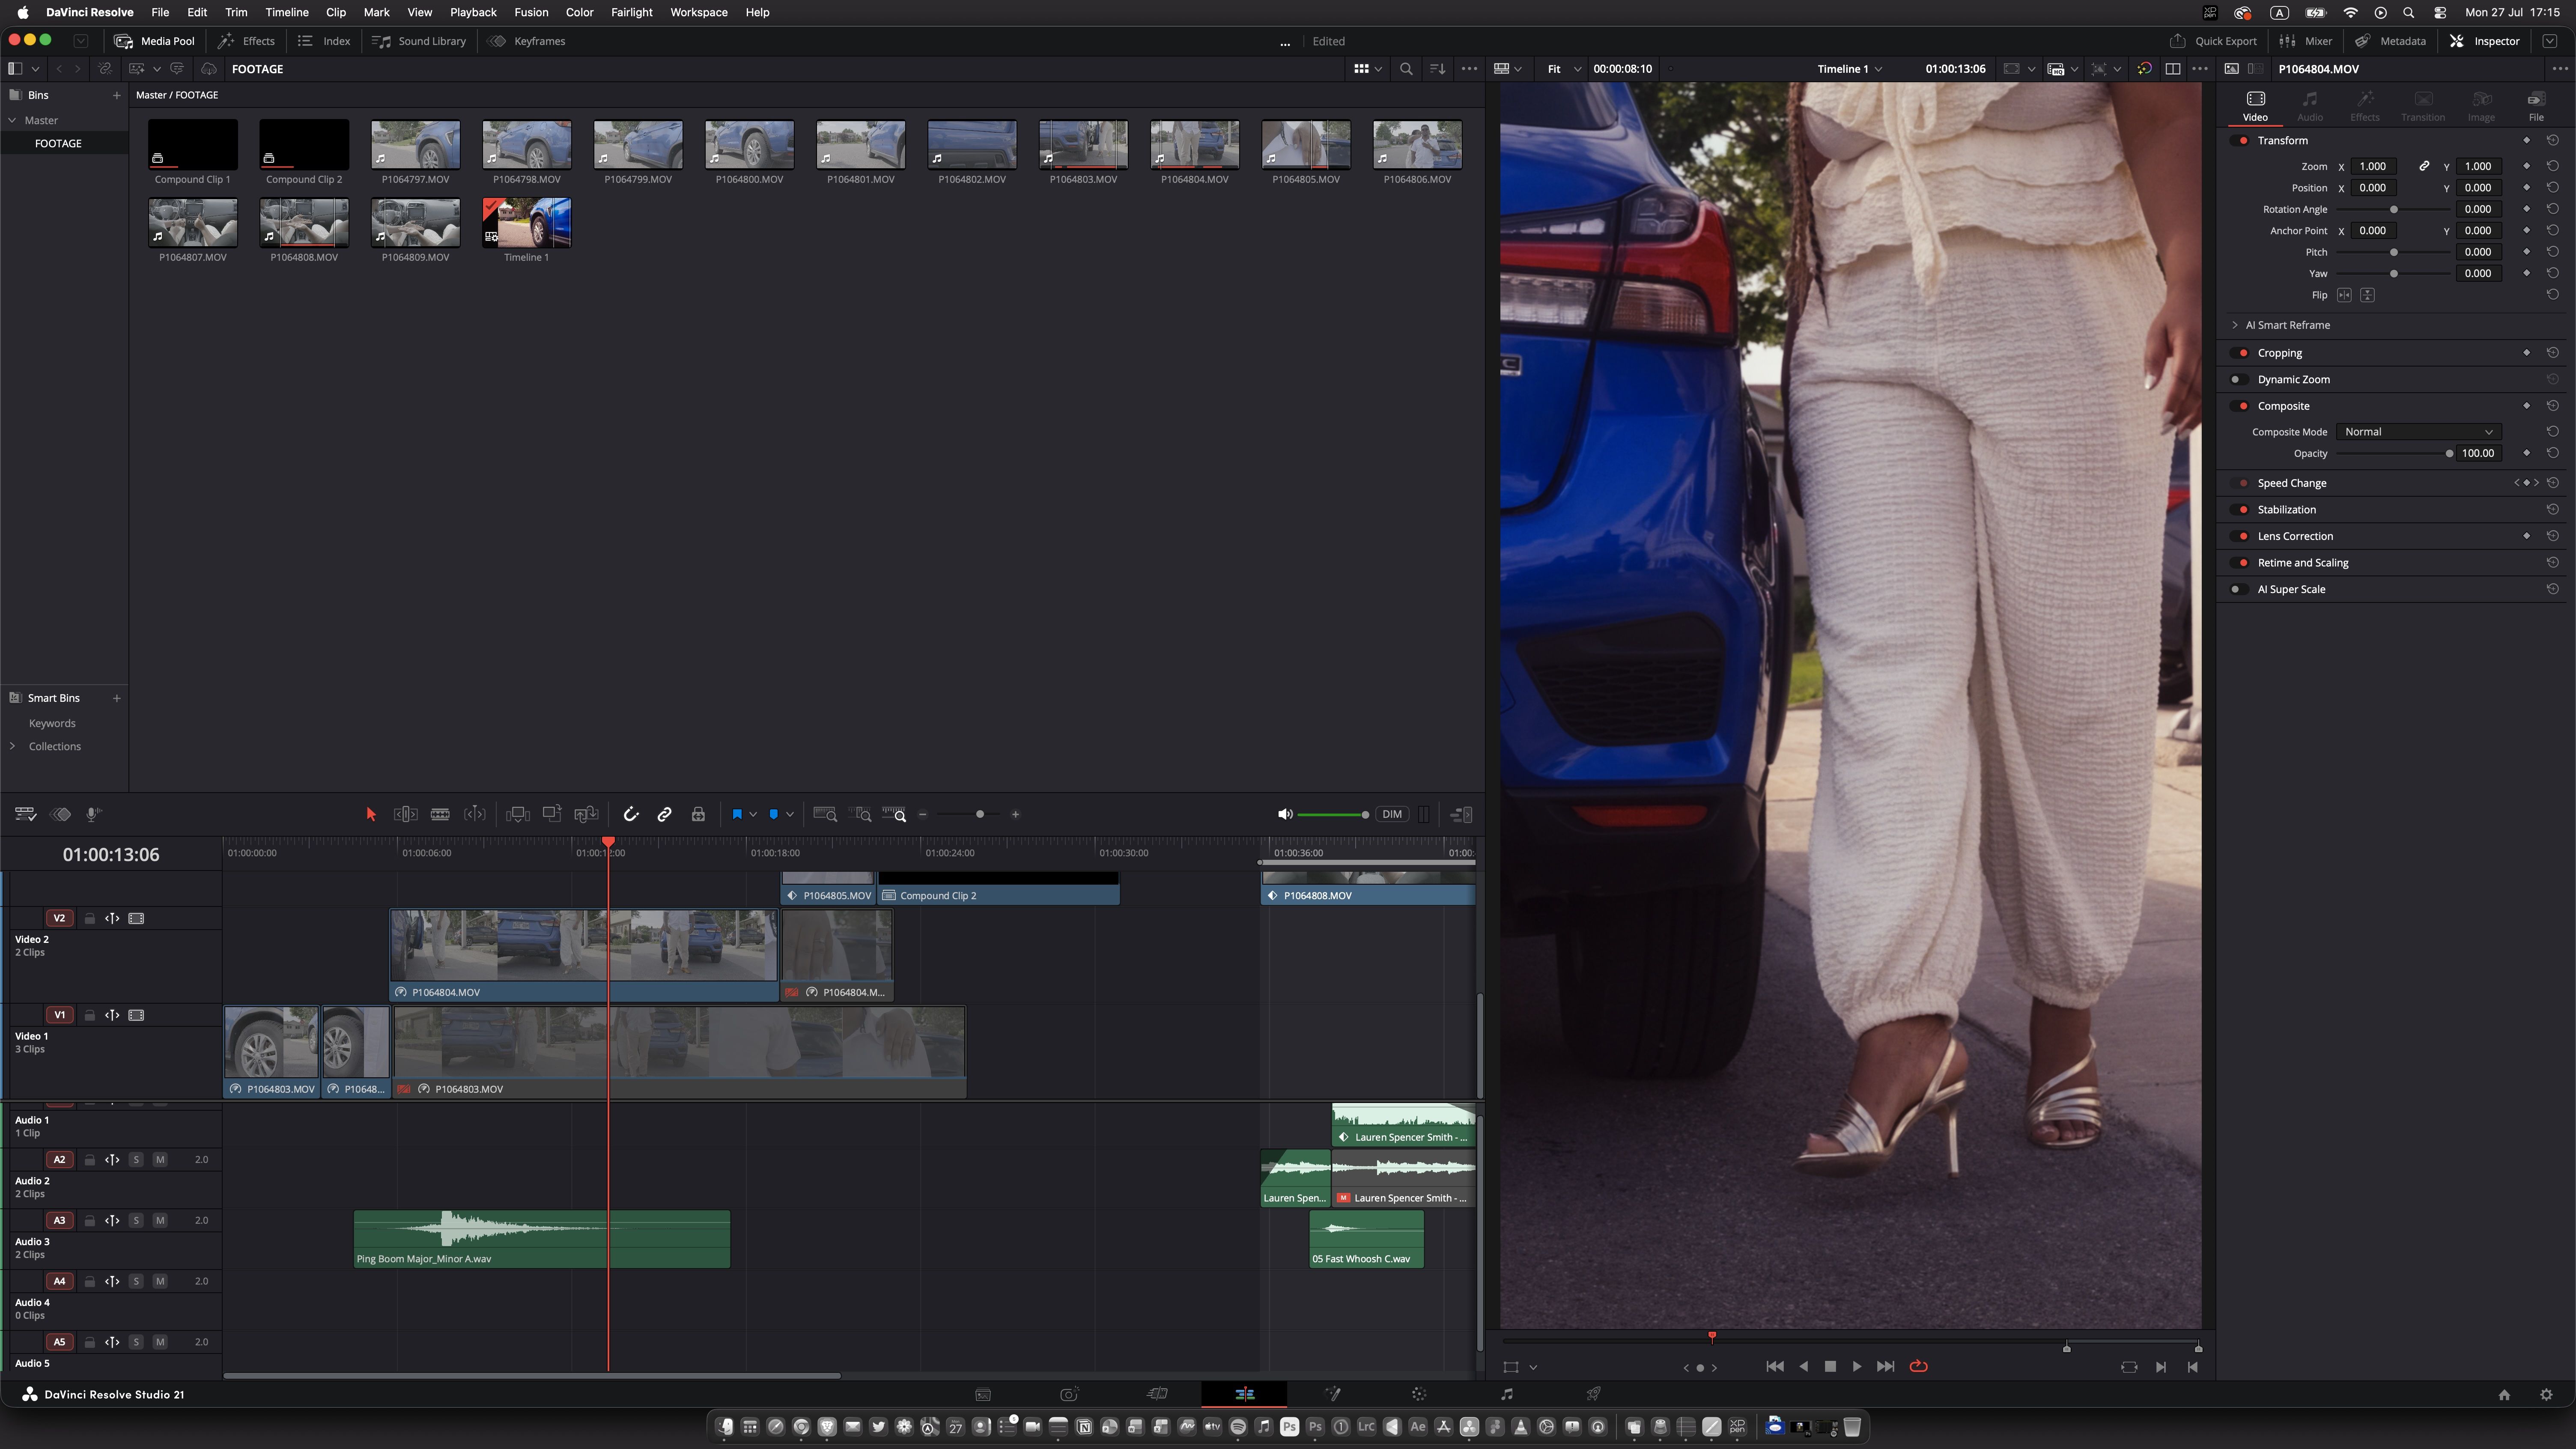Open the Playback menu
Viewport: 2576px width, 1449px height.
pos(473,12)
